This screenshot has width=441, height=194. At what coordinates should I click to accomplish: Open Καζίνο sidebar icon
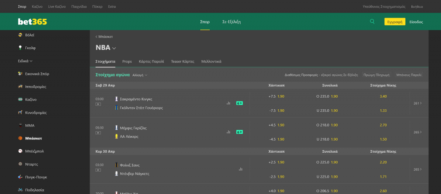[x=20, y=100]
